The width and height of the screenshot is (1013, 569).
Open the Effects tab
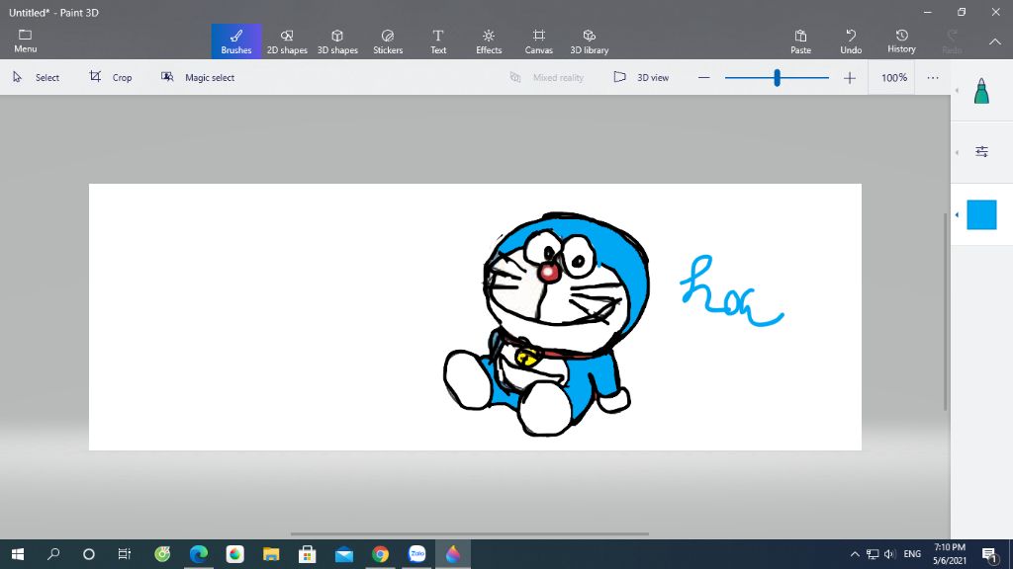tap(489, 41)
